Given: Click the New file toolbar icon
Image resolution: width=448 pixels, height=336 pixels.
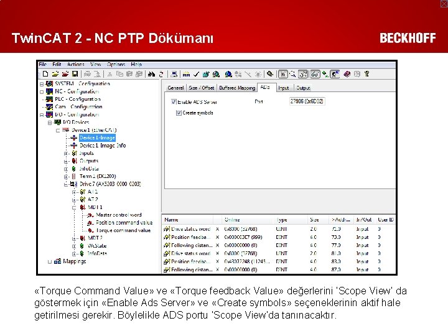Looking at the screenshot, I should 45,74.
